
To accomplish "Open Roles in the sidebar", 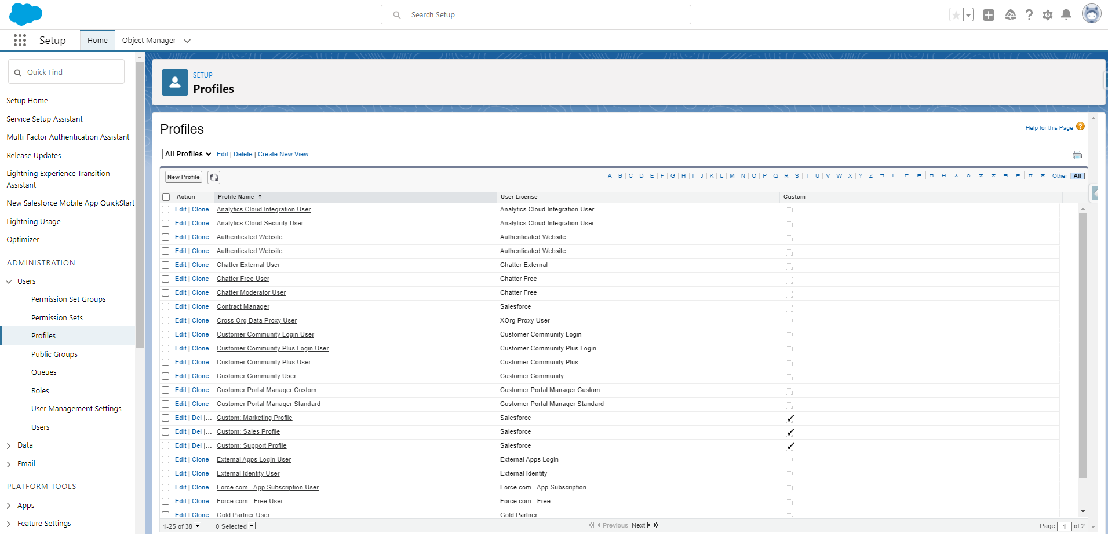I will click(40, 391).
